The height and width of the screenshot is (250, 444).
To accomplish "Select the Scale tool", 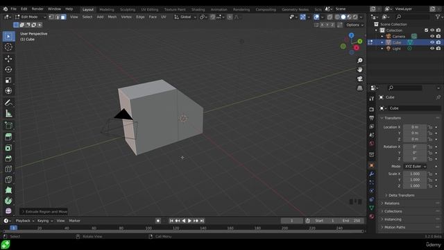I will pyautogui.click(x=8, y=81).
